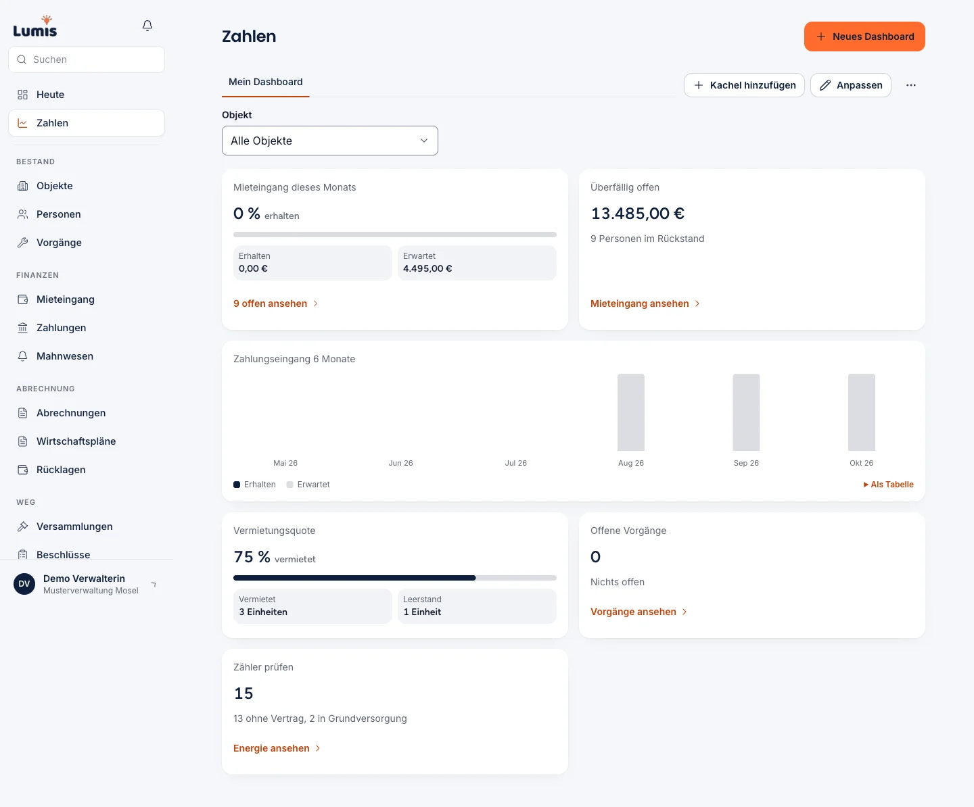Open the three-dot more options menu
The height and width of the screenshot is (807, 974).
tap(911, 85)
